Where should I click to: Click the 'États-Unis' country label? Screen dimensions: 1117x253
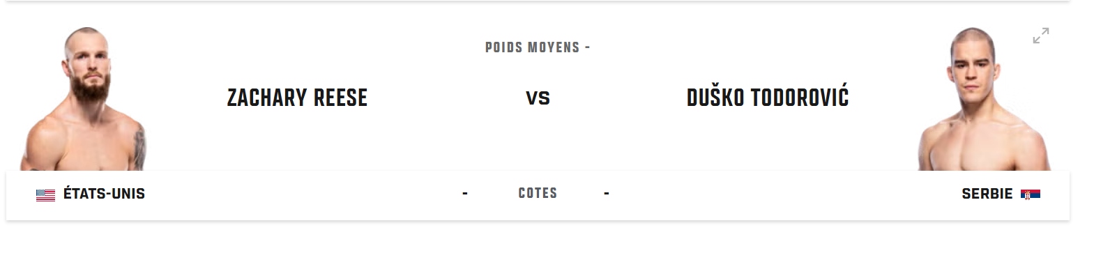(104, 194)
